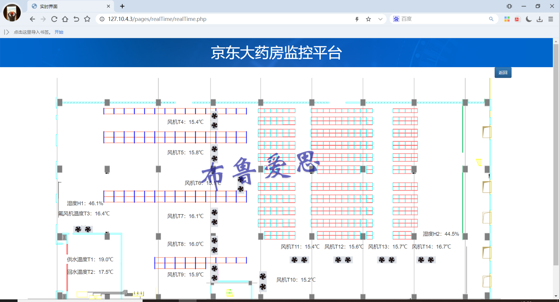The height and width of the screenshot is (302, 559).
Task: Click the 回水温度T2: 17.5℃ reading
Action: (90, 272)
